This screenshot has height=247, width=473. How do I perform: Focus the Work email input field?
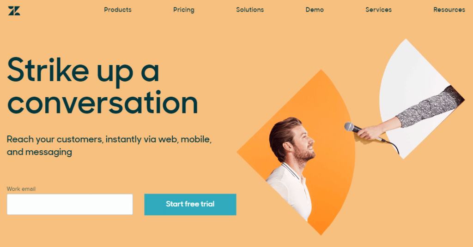70,204
